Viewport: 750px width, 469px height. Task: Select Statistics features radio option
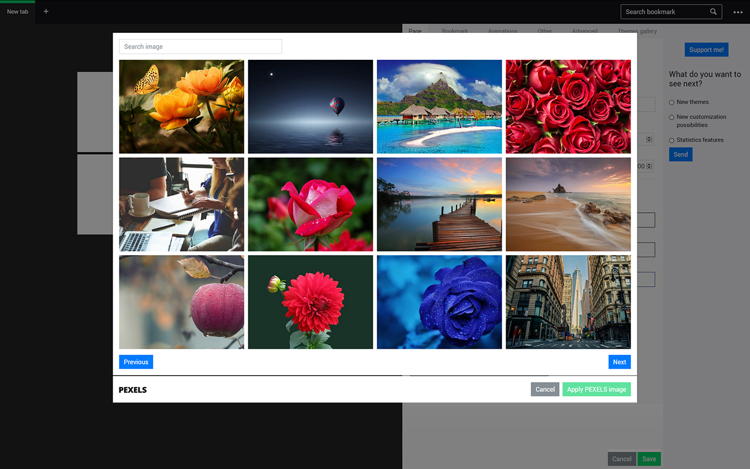(x=671, y=141)
